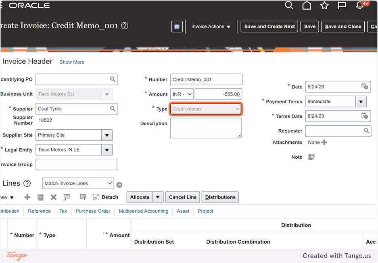Screen dimensions: 378x263
Task: Click Distribution Combination column header
Action: click(238, 242)
